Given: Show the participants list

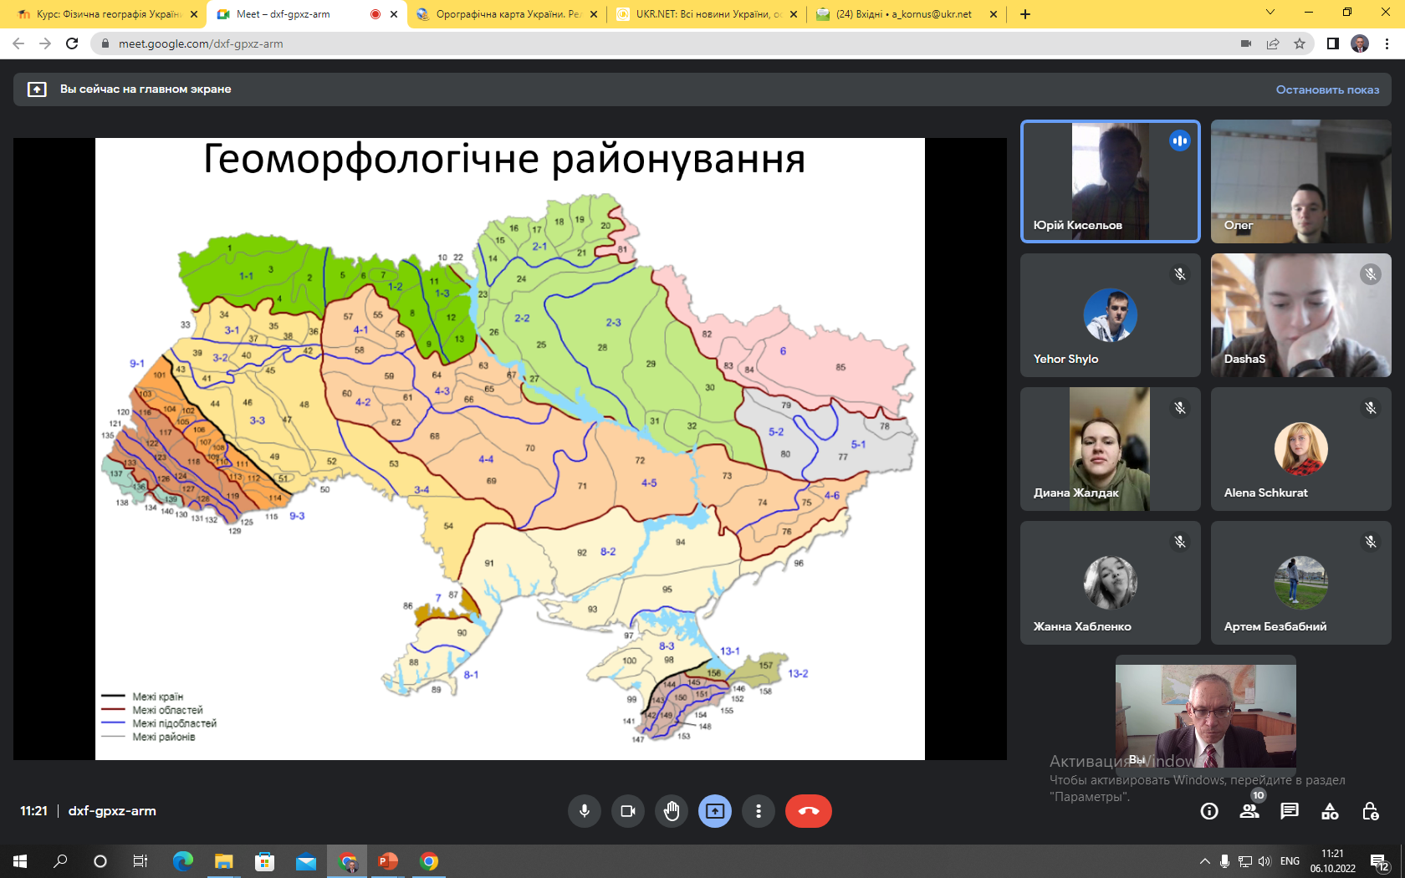Looking at the screenshot, I should [1249, 811].
